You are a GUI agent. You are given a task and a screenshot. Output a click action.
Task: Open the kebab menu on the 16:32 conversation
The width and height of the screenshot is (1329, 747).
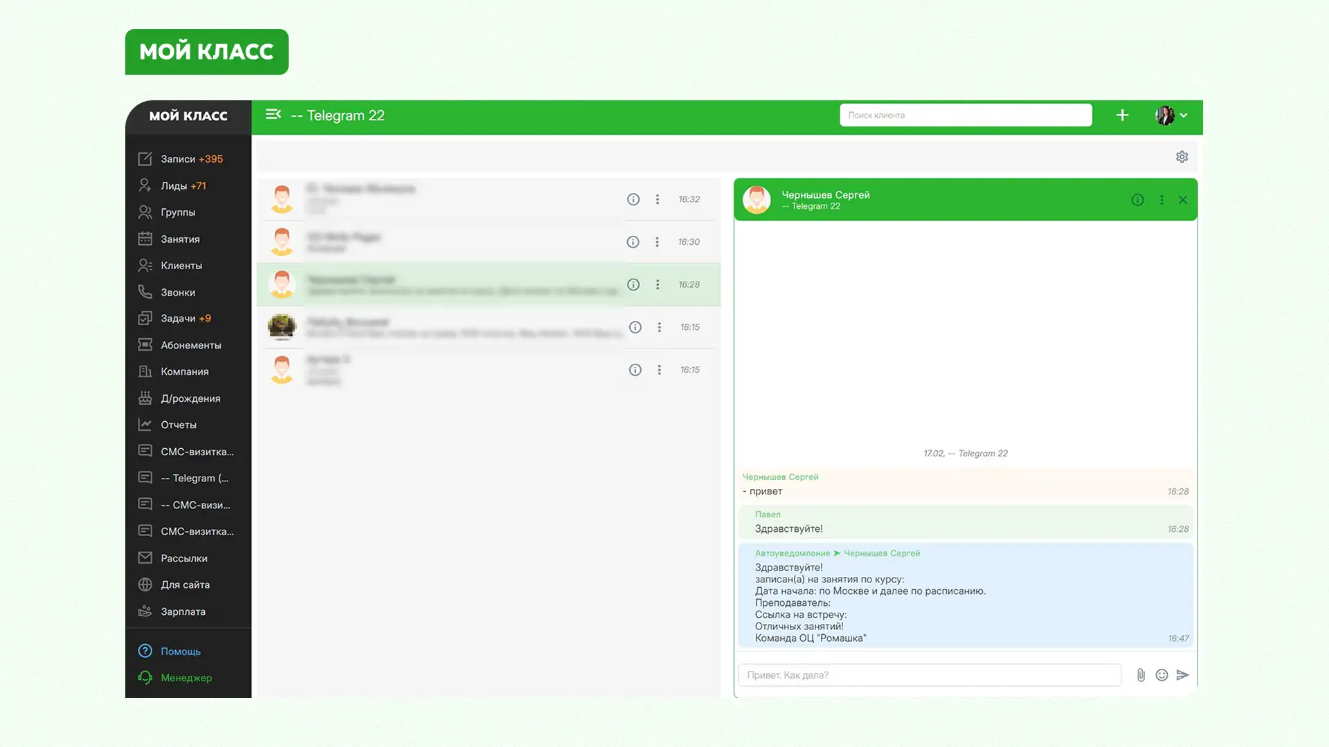point(658,199)
